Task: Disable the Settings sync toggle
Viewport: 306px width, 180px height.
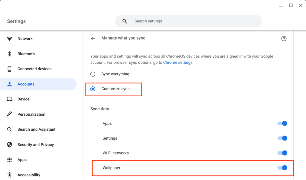Action: 282,138
